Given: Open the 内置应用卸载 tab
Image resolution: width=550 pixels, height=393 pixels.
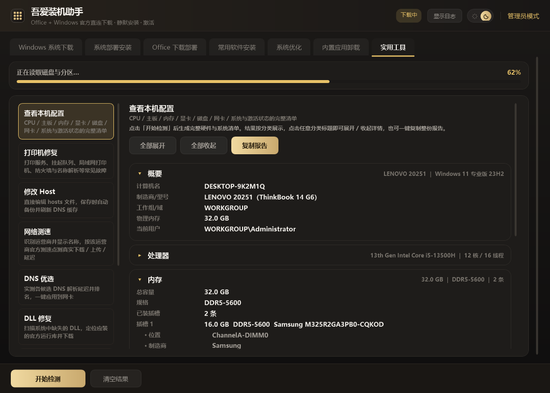Looking at the screenshot, I should (341, 47).
